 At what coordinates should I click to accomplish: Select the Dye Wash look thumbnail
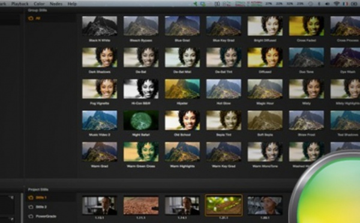pos(345,58)
